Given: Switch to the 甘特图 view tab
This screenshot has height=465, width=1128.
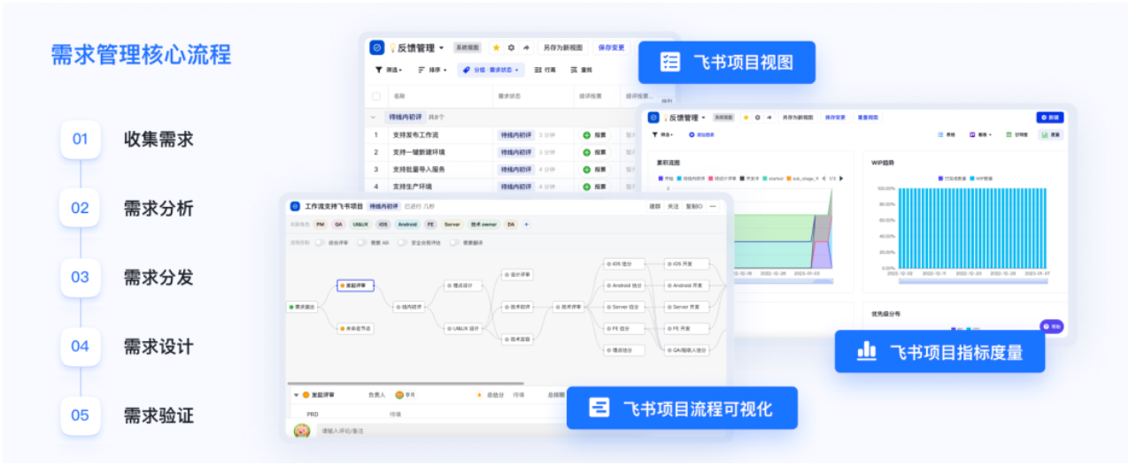Looking at the screenshot, I should 1016,135.
